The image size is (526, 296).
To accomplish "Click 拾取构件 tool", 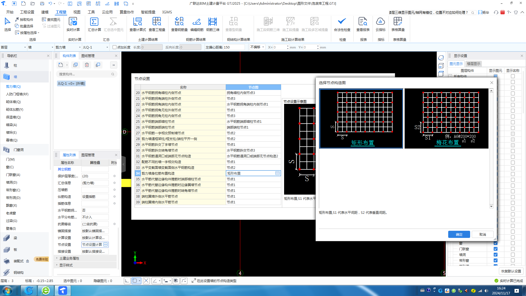I will [x=24, y=19].
